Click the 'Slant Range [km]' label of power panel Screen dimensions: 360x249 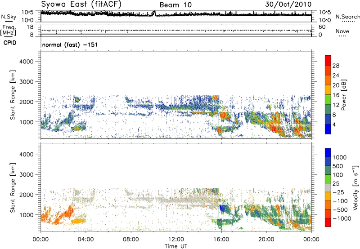(13, 95)
